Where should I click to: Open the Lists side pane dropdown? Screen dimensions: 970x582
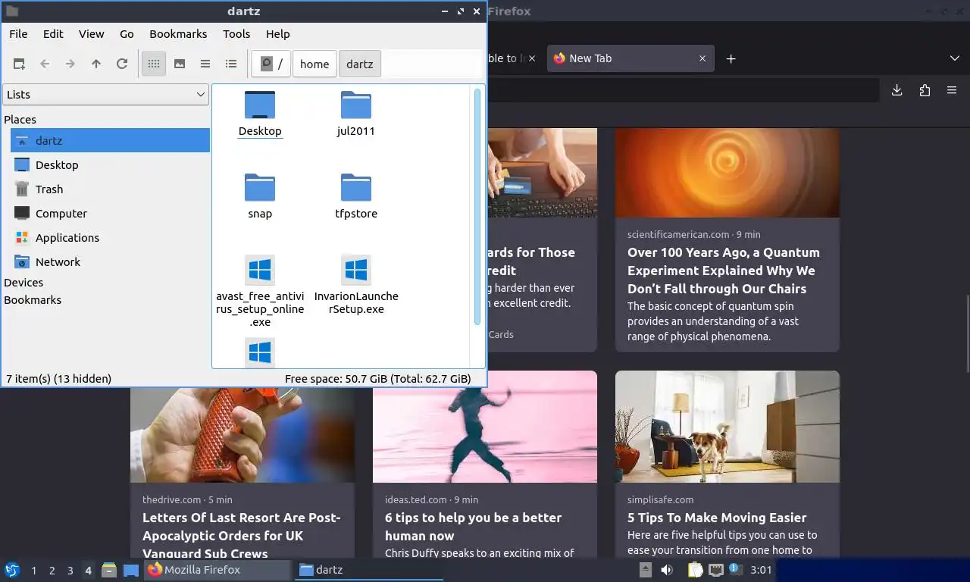tap(105, 95)
